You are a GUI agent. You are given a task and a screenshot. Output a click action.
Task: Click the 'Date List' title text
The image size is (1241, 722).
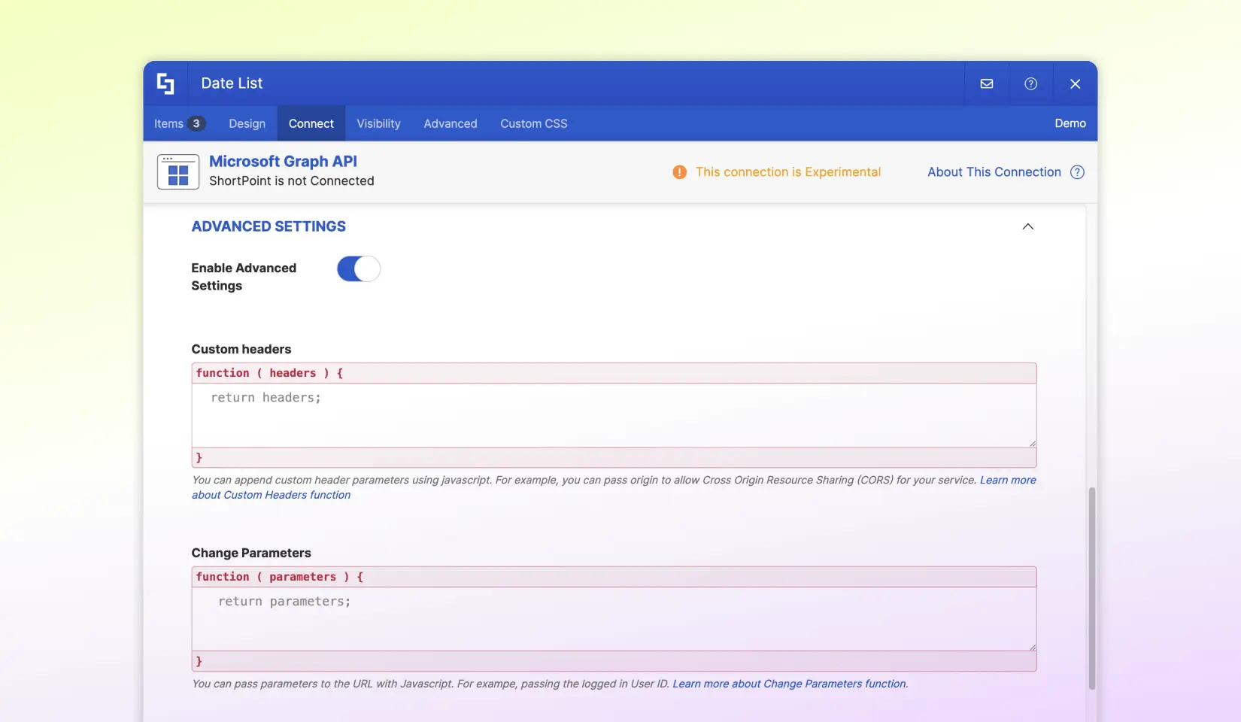(232, 83)
